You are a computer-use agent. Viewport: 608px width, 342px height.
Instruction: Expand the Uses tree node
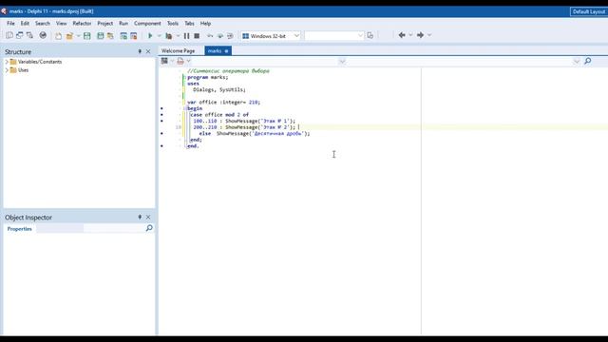pos(7,70)
